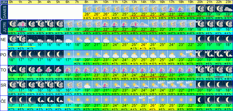Image resolution: width=233 pixels, height=111 pixels.
Task: Select the JUTRI day tab
Action: pyautogui.click(x=4, y=27)
